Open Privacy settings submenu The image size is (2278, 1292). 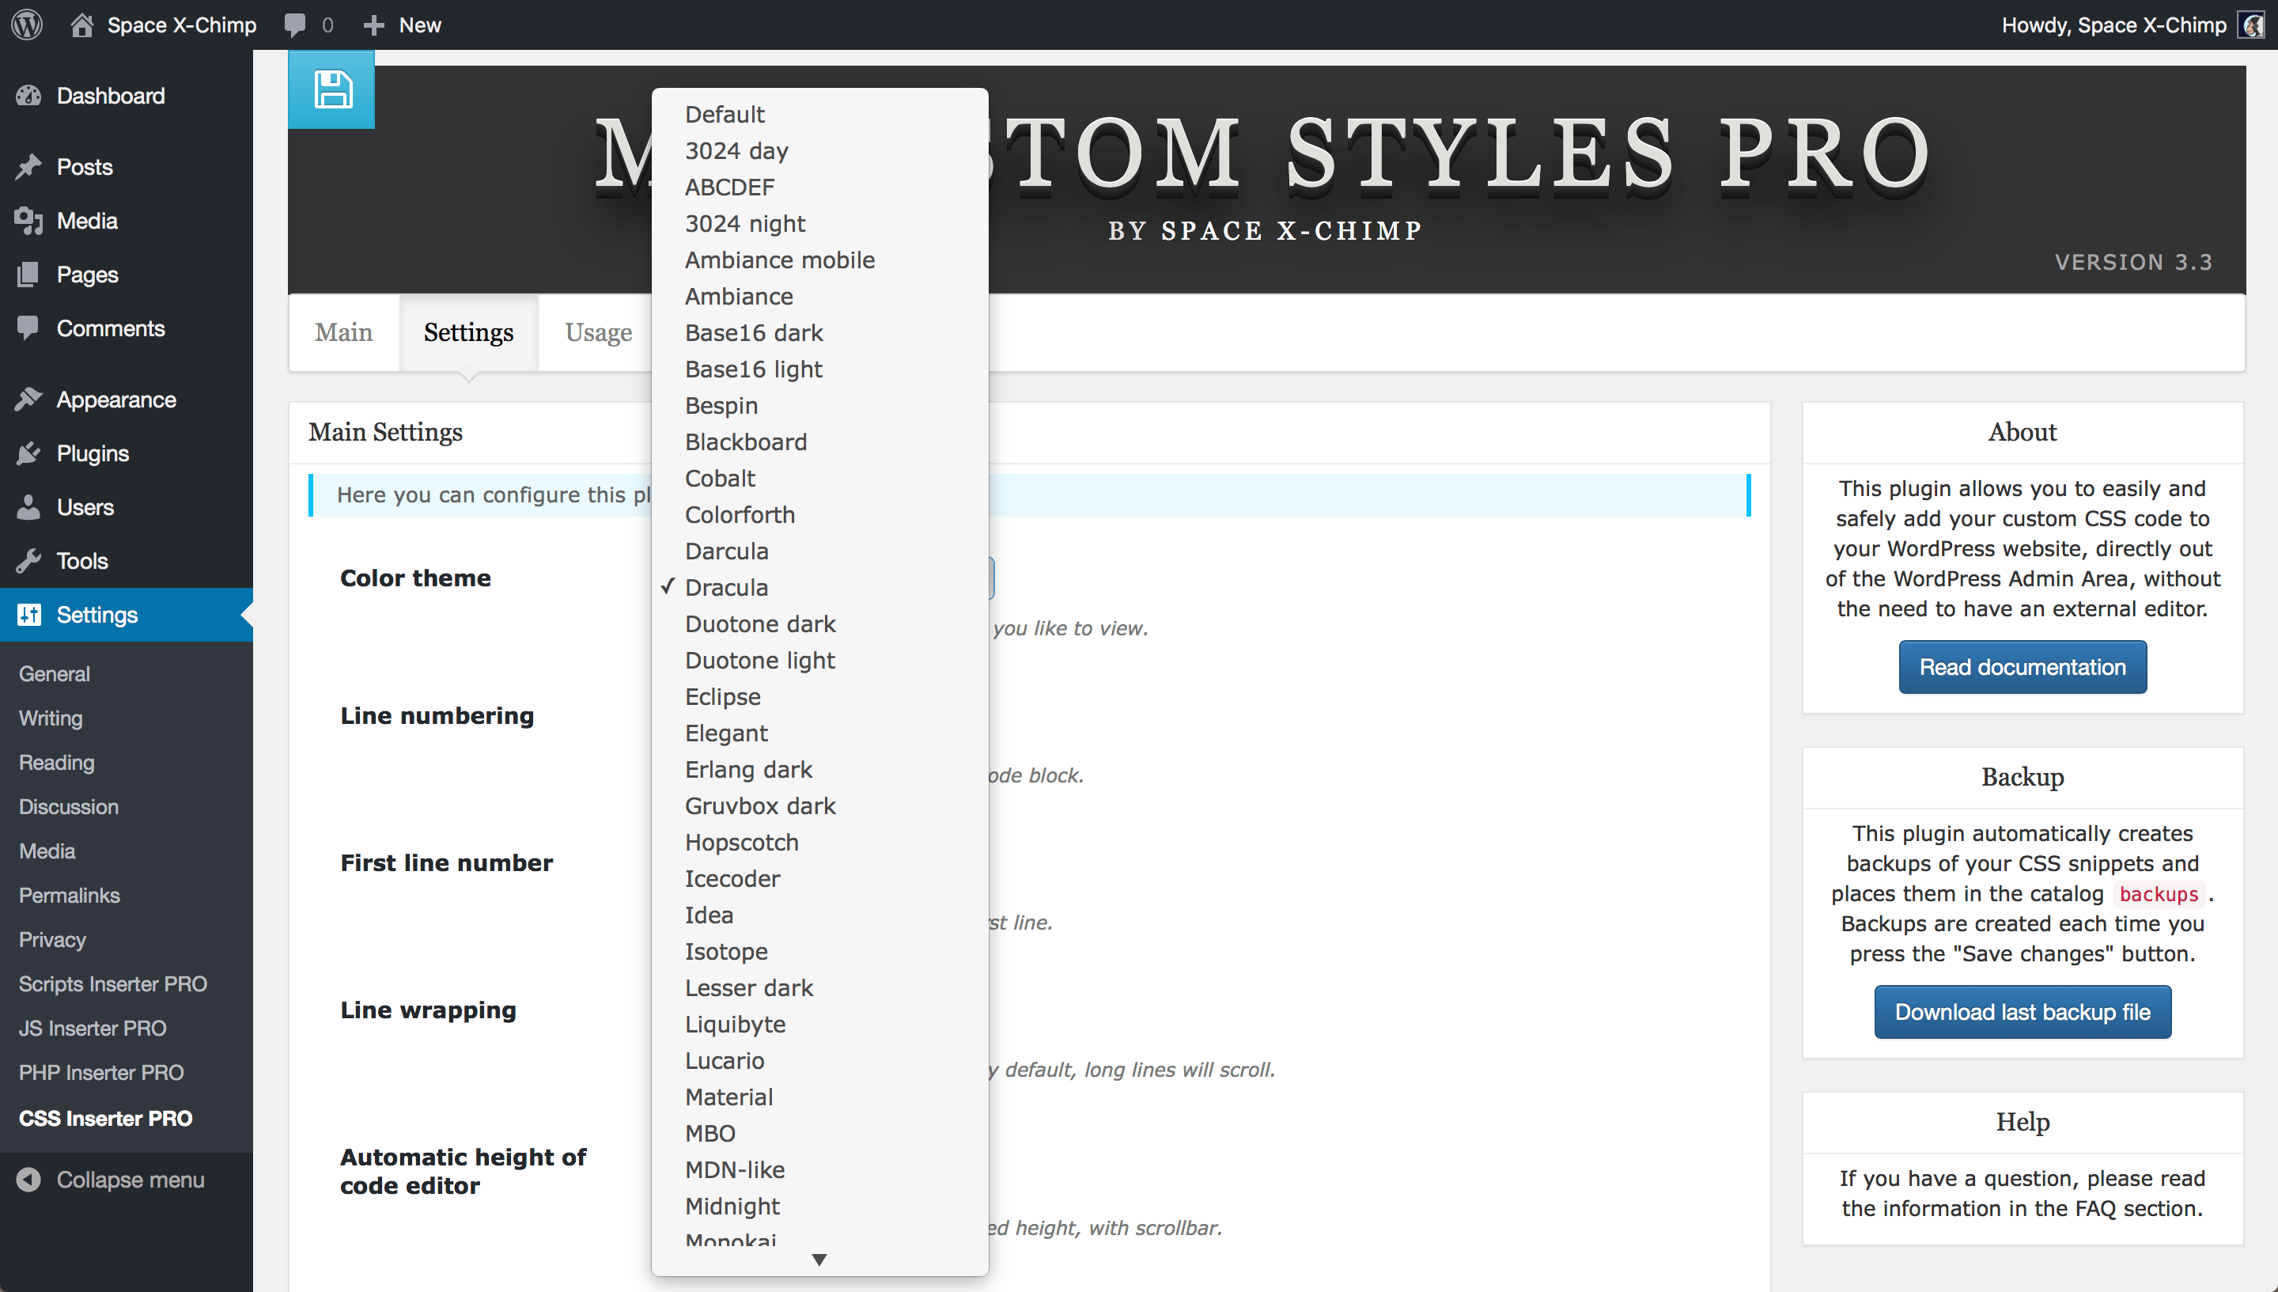(x=52, y=940)
